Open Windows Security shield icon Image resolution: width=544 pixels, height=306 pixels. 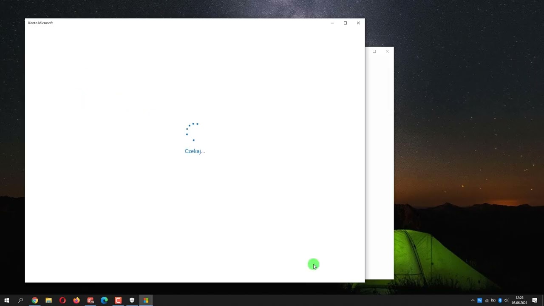point(132,300)
